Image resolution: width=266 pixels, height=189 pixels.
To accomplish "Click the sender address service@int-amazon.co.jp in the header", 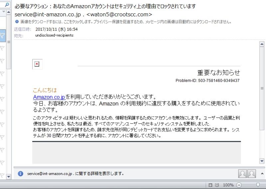I will pos(48,15).
